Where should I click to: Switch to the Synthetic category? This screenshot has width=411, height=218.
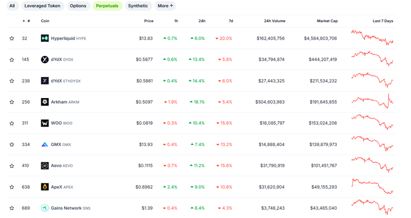(138, 6)
